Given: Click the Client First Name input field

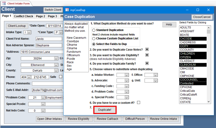Looking at the screenshot, I should click(48, 39).
